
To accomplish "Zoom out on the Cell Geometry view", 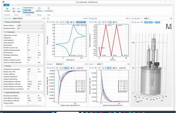I will click(x=135, y=22).
